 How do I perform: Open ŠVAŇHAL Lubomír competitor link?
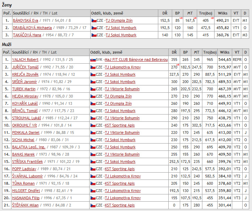(x=27, y=176)
